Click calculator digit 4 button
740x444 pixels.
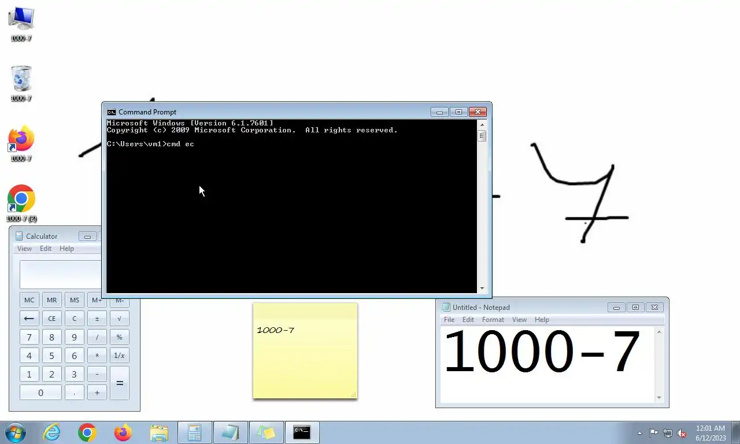[29, 356]
